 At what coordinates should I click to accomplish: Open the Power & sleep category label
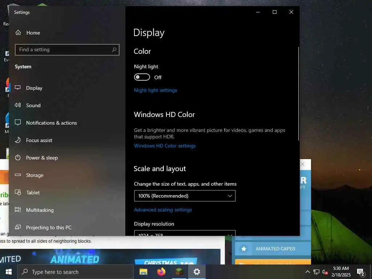(42, 158)
